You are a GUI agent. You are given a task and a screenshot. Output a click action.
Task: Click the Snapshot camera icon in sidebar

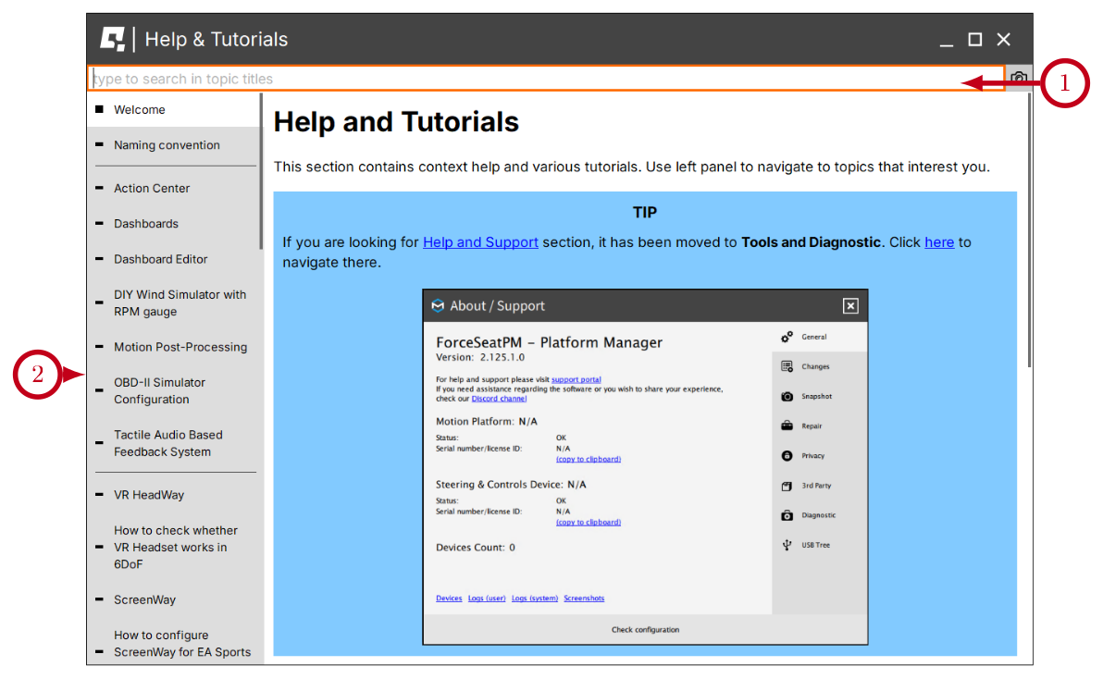click(x=787, y=396)
